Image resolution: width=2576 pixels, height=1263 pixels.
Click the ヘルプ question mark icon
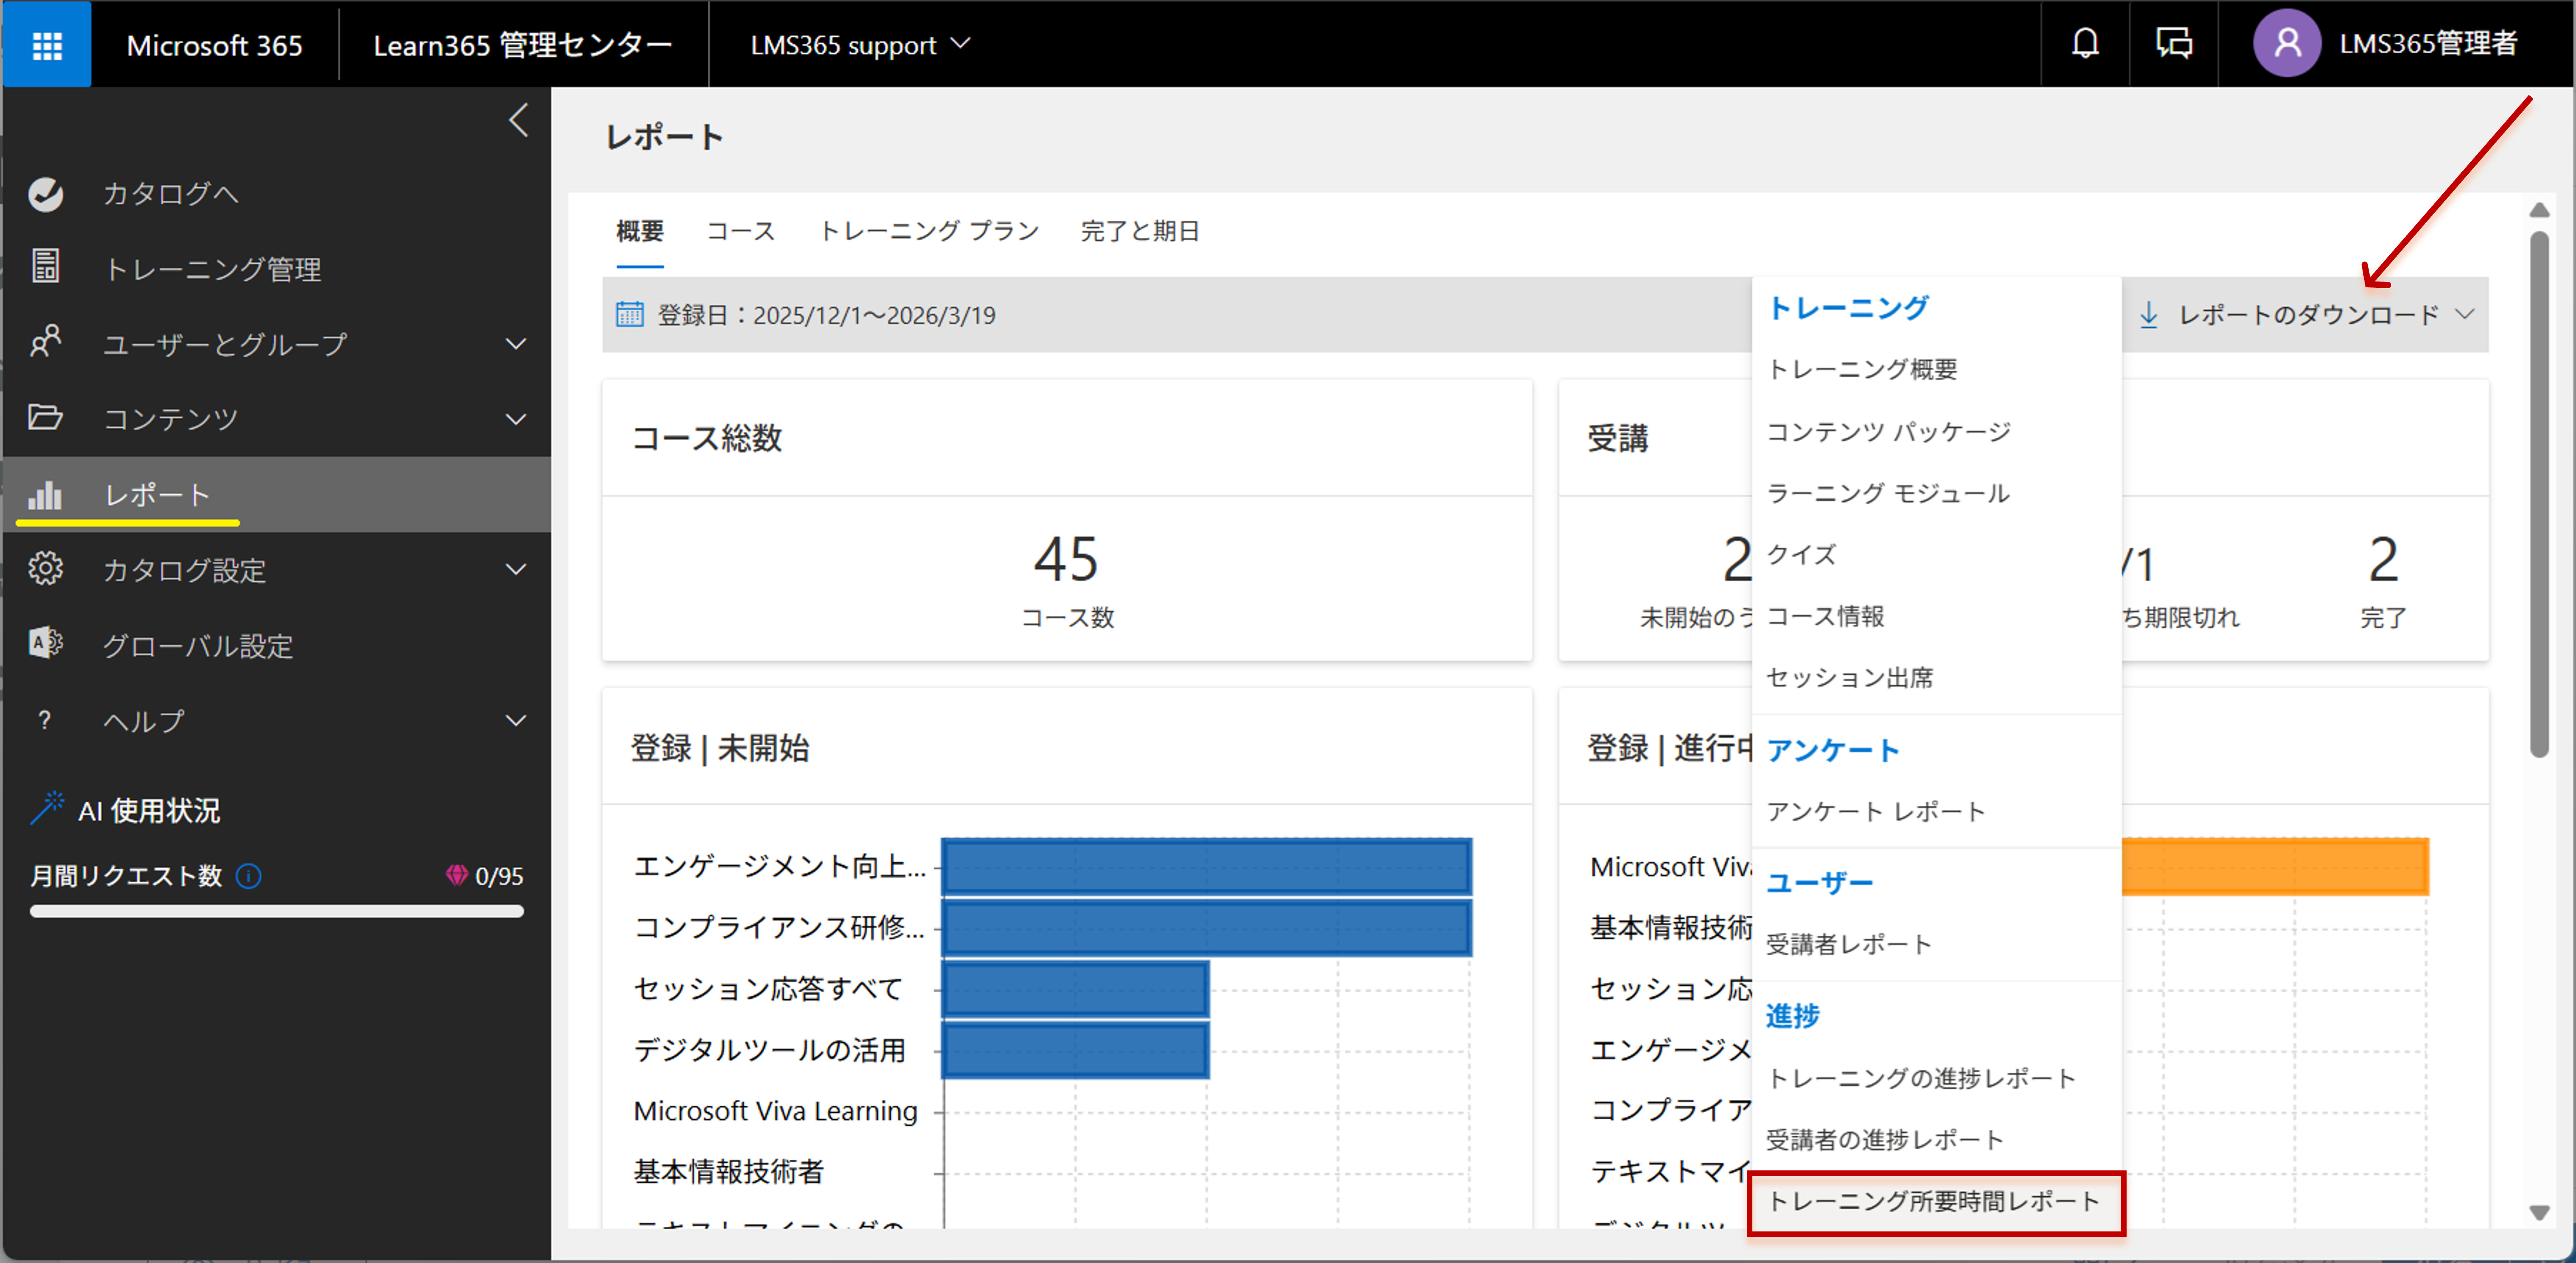coord(44,720)
